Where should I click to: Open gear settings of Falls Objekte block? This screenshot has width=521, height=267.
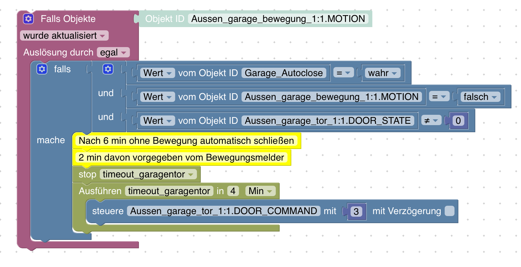[x=28, y=19]
